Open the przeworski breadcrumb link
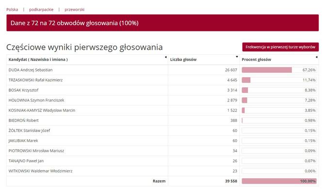The width and height of the screenshot is (322, 189). pyautogui.click(x=74, y=10)
